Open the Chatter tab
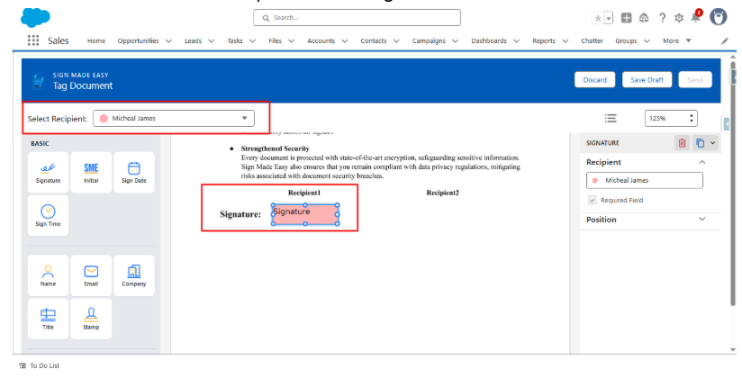742x378 pixels. pyautogui.click(x=592, y=40)
